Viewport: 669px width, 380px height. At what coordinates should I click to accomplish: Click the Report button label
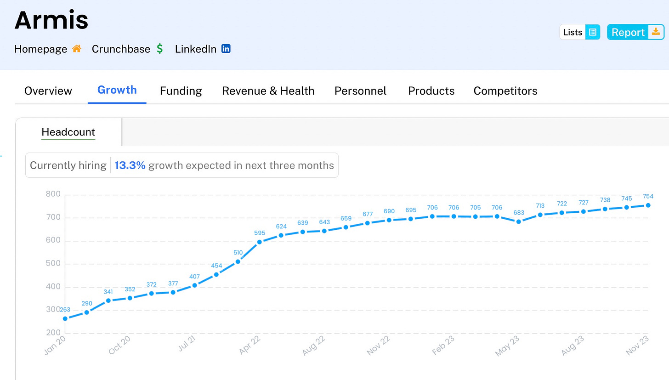(x=628, y=32)
